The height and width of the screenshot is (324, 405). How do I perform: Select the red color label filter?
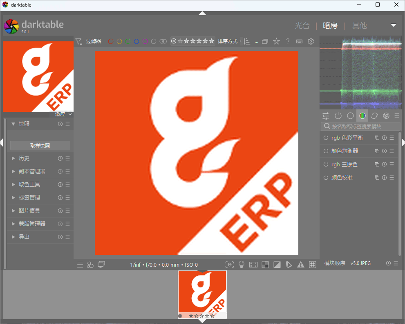click(x=110, y=41)
